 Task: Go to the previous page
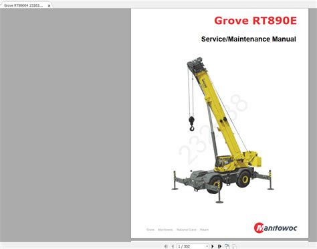pos(173,246)
